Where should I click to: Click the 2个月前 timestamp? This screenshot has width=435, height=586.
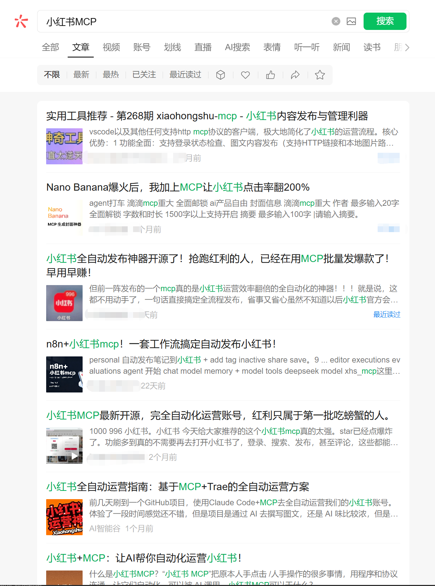163,457
